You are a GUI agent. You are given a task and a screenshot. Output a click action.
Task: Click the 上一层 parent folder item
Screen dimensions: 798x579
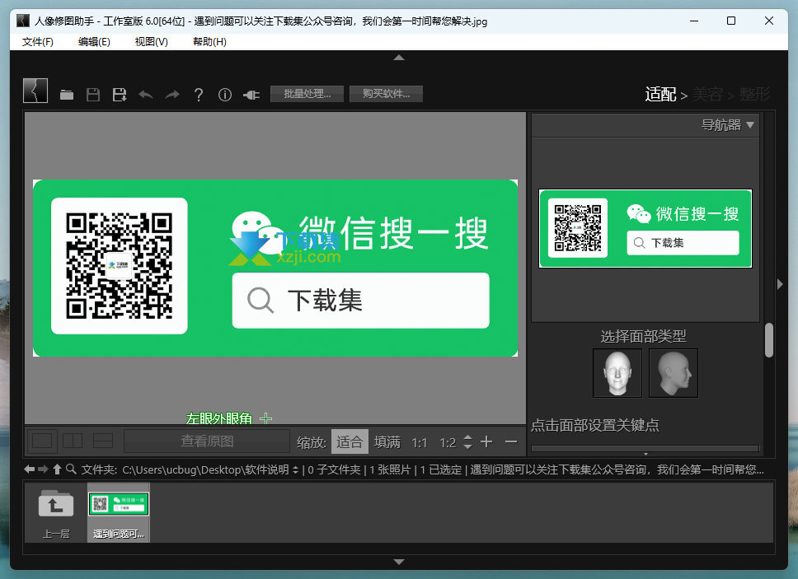(56, 512)
